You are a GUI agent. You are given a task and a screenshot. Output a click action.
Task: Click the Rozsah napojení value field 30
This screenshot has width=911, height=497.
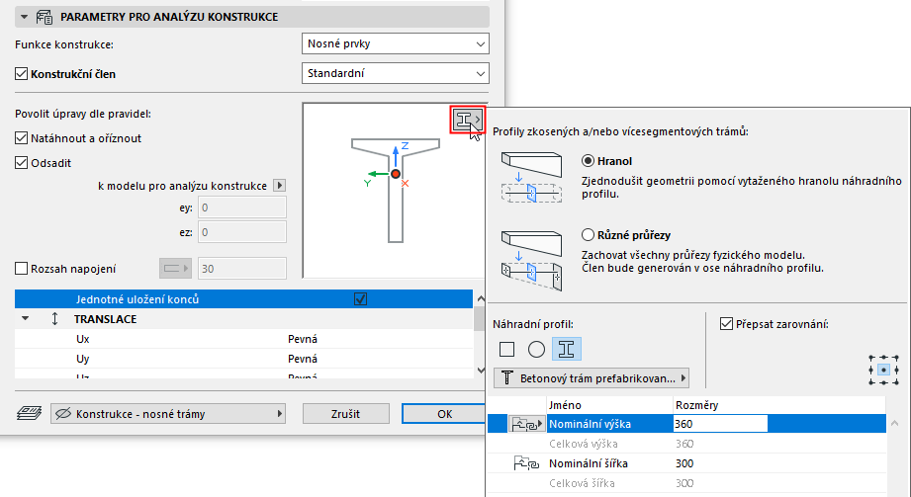click(x=242, y=268)
